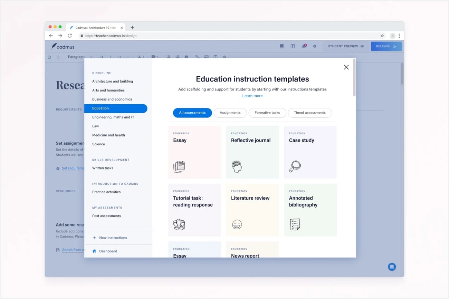Click the layout panel icon in header
This screenshot has height=299, width=449.
[x=293, y=46]
